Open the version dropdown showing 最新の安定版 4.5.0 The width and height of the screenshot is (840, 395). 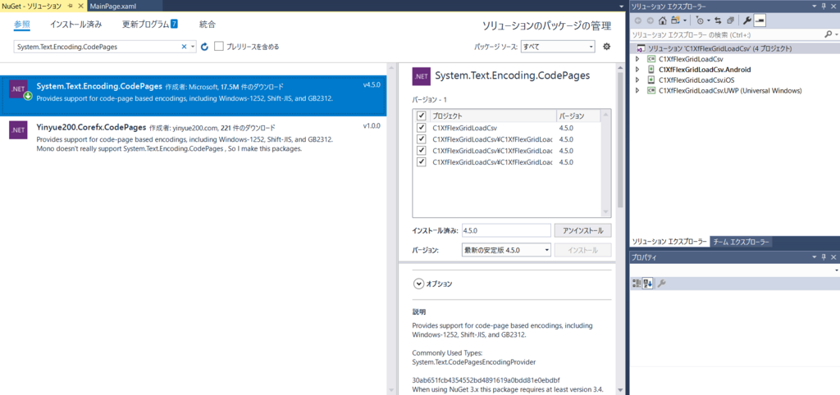tap(505, 250)
